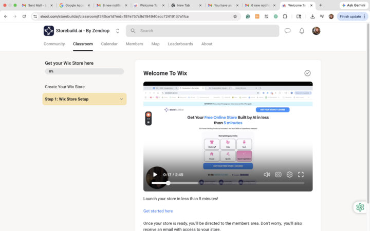Close the New Tab browser tab
370x231 pixels.
(200, 5)
